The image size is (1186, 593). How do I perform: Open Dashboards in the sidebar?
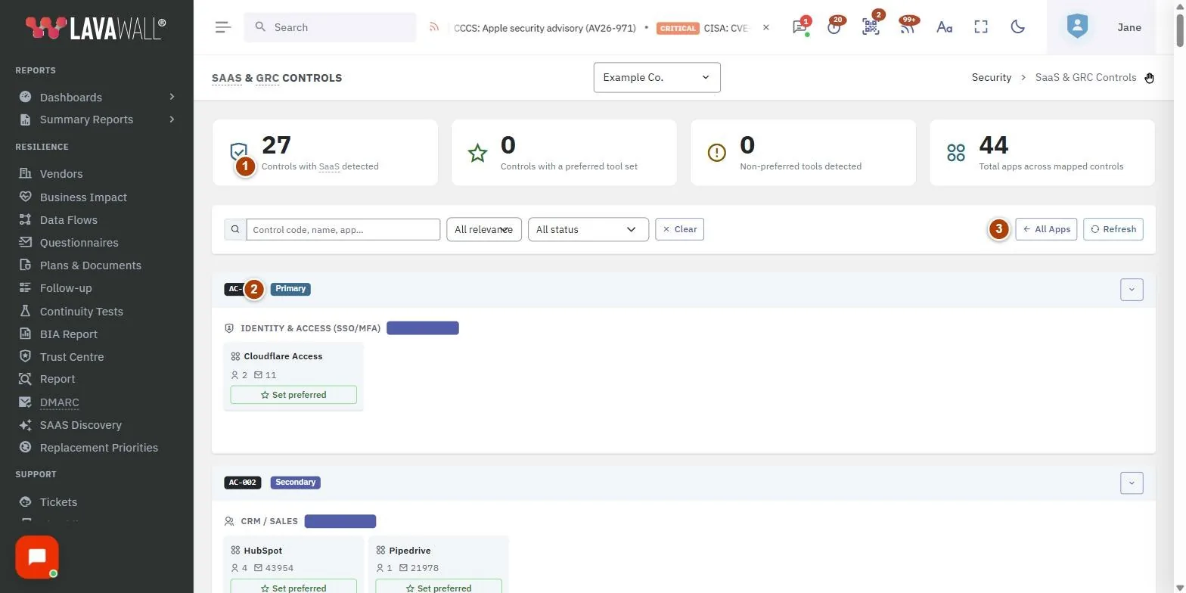click(x=71, y=97)
